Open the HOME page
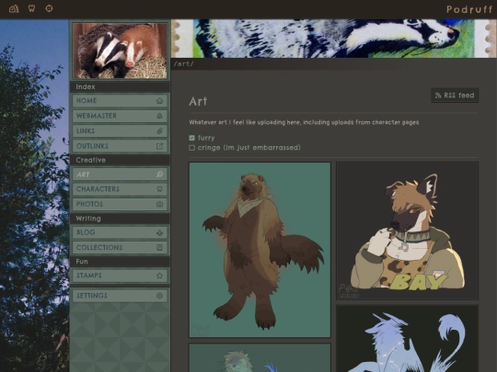Viewport: 497px width, 372px height. (x=120, y=101)
